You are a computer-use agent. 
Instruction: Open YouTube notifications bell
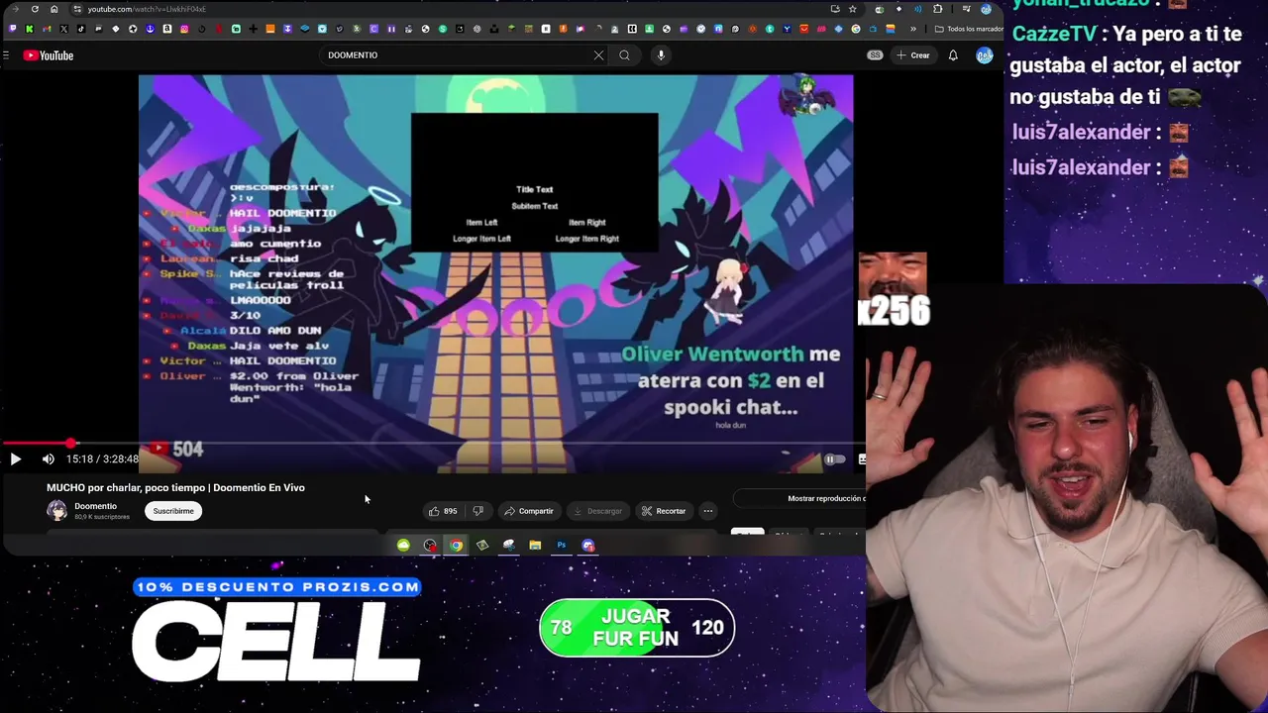point(953,55)
